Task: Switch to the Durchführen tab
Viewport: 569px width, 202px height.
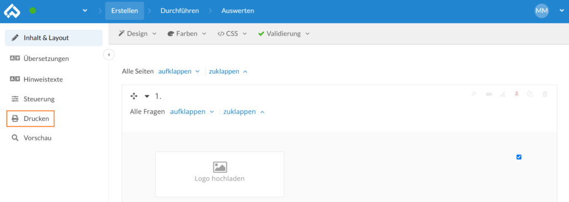Action: (x=179, y=11)
